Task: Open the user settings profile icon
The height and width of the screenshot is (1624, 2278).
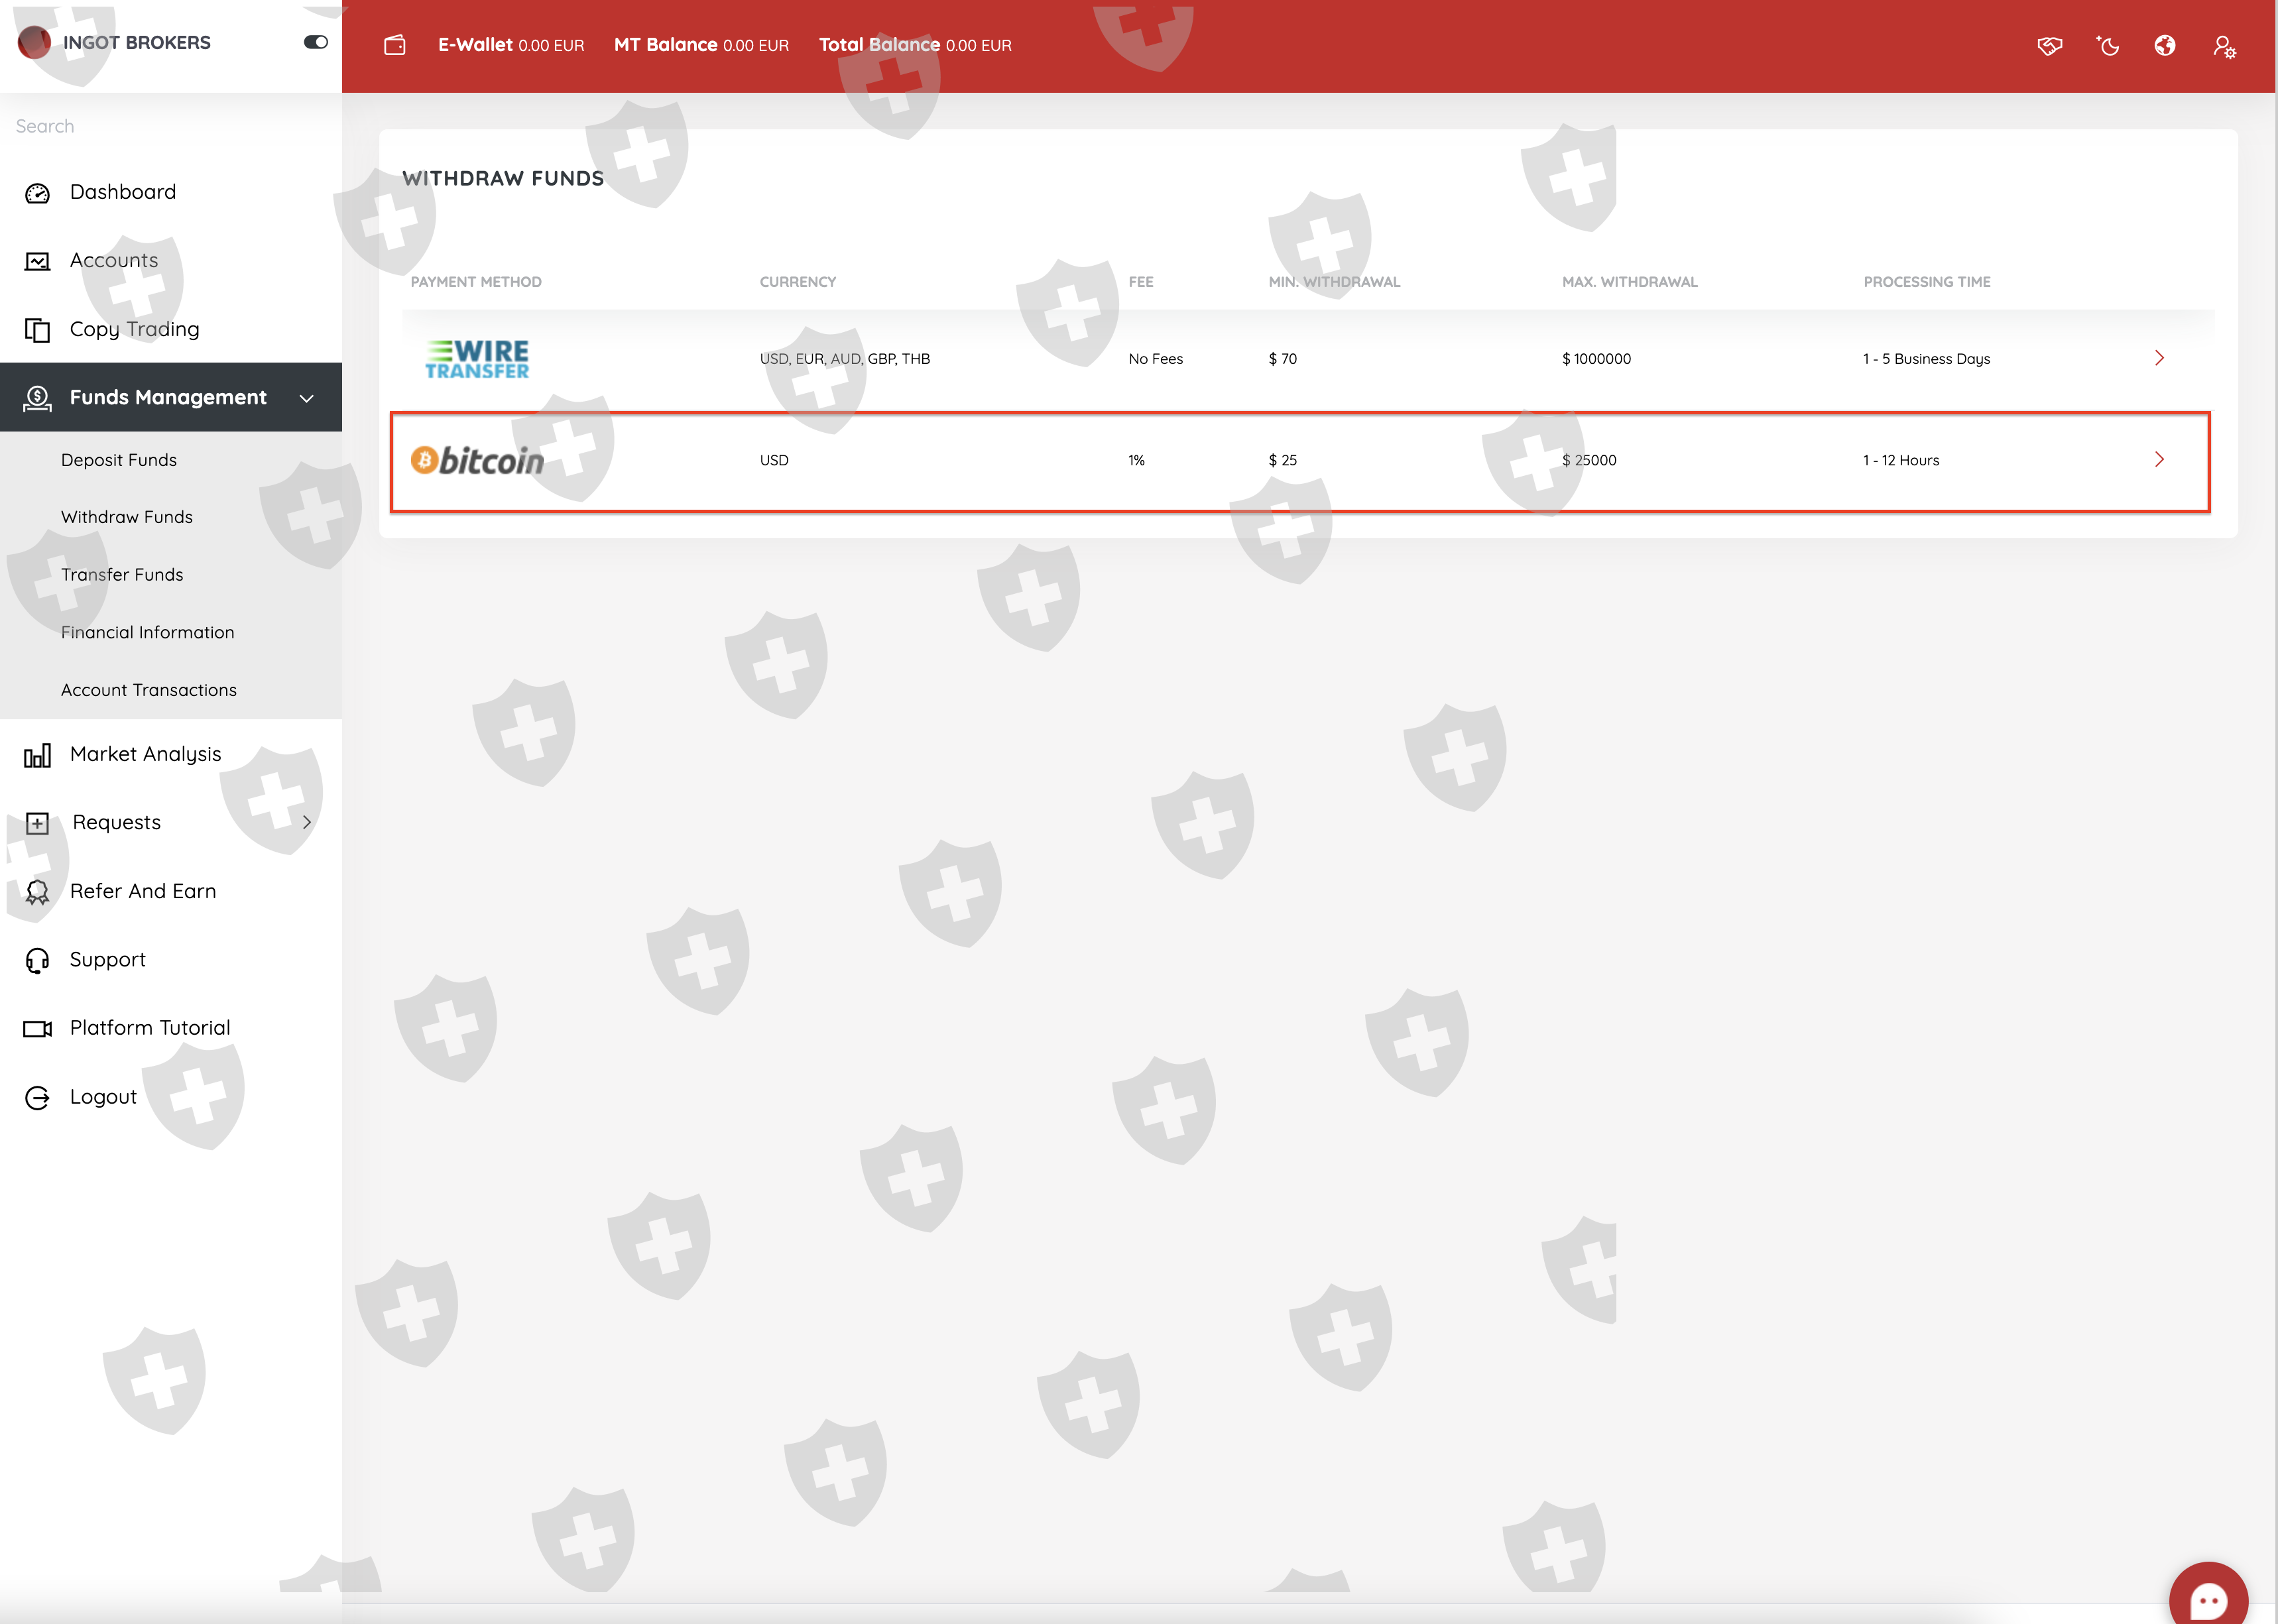Action: (x=2224, y=47)
